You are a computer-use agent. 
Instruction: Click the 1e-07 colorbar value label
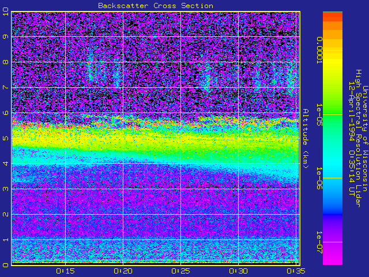point(319,242)
